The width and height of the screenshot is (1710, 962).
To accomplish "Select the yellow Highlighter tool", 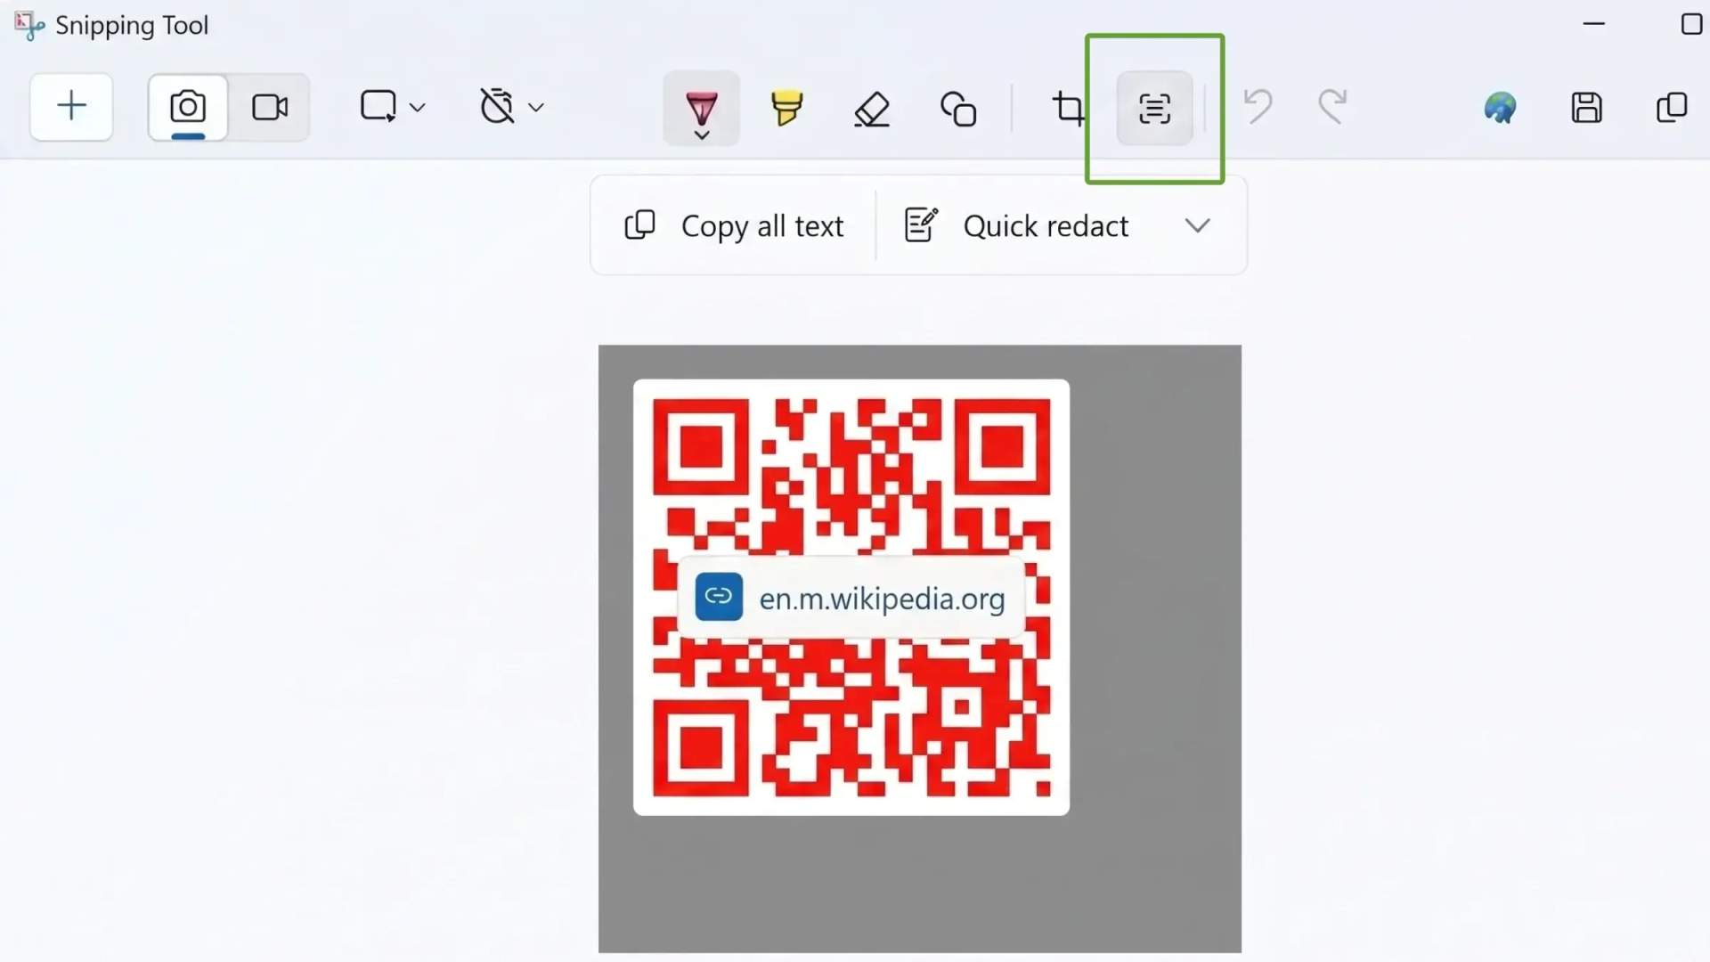I will click(786, 109).
